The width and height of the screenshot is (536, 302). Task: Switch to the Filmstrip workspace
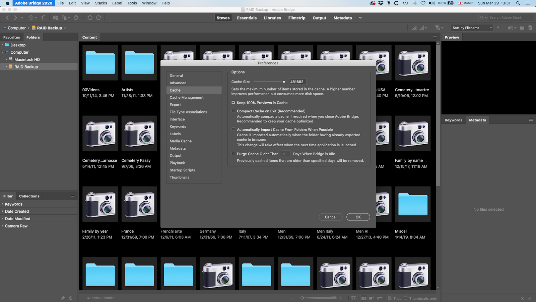click(297, 18)
